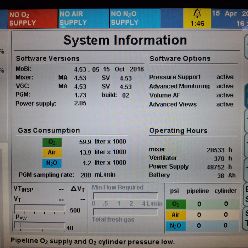Screen dimensions: 248x248
Task: Tap the NO O2 SUPPLY red alarm
Action: 32,19
